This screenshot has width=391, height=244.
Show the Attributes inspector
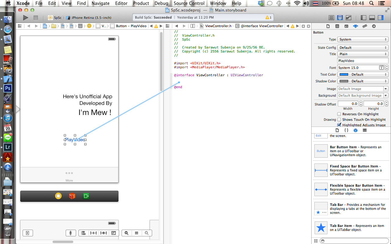(355, 26)
